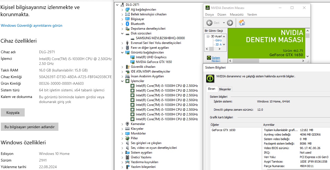Click the Geri back button in NVIDIA toolbar
330x170 pixels.
(x=213, y=23)
